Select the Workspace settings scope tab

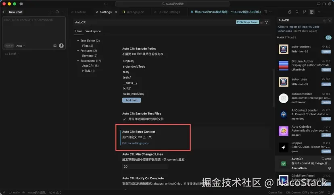click(93, 31)
